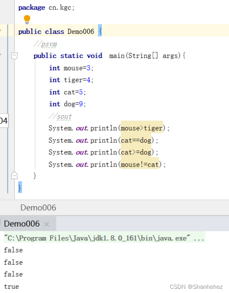Click highlighted expression cat==dog
This screenshot has height=293, width=229.
click(136, 140)
